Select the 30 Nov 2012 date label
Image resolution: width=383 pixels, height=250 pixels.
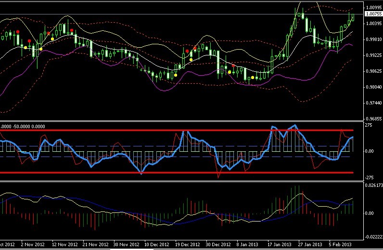126,244
